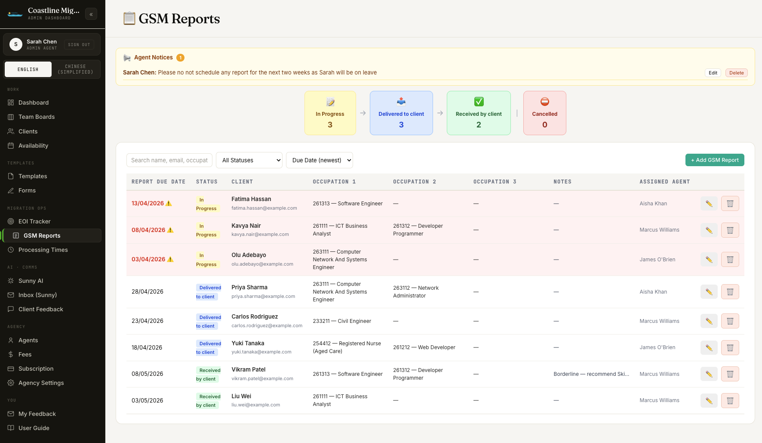Image resolution: width=762 pixels, height=443 pixels.
Task: Click the overdue warning icon beside 13/04/2026
Action: [x=169, y=203]
